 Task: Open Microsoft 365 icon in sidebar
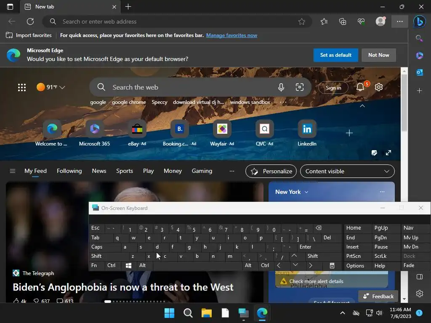coord(420,56)
